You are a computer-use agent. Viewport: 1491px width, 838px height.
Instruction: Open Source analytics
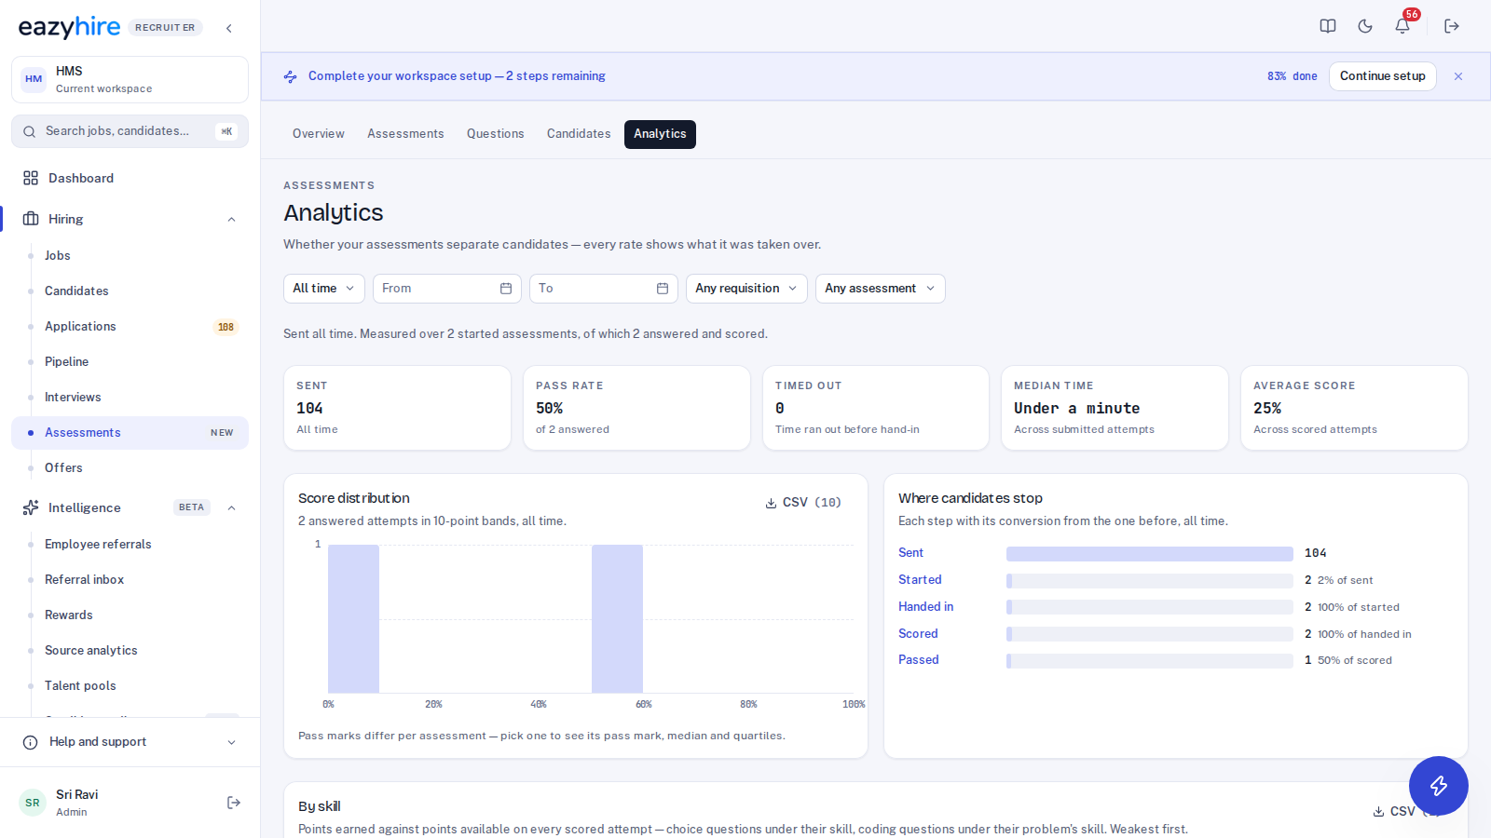pos(130,650)
